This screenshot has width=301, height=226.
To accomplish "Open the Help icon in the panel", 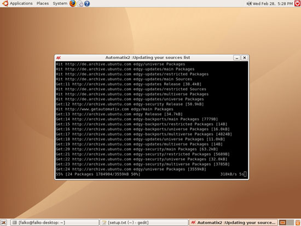I will pos(87,4).
